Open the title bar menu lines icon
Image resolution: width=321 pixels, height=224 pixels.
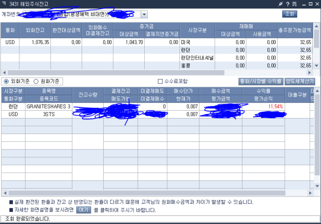click(x=294, y=4)
